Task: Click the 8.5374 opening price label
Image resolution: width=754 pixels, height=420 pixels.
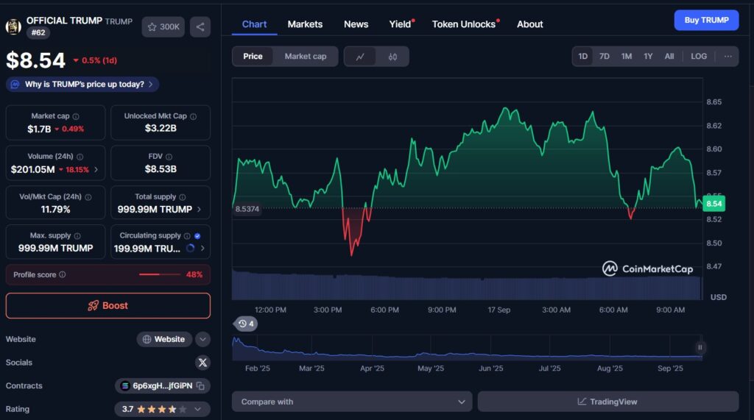Action: tap(247, 209)
